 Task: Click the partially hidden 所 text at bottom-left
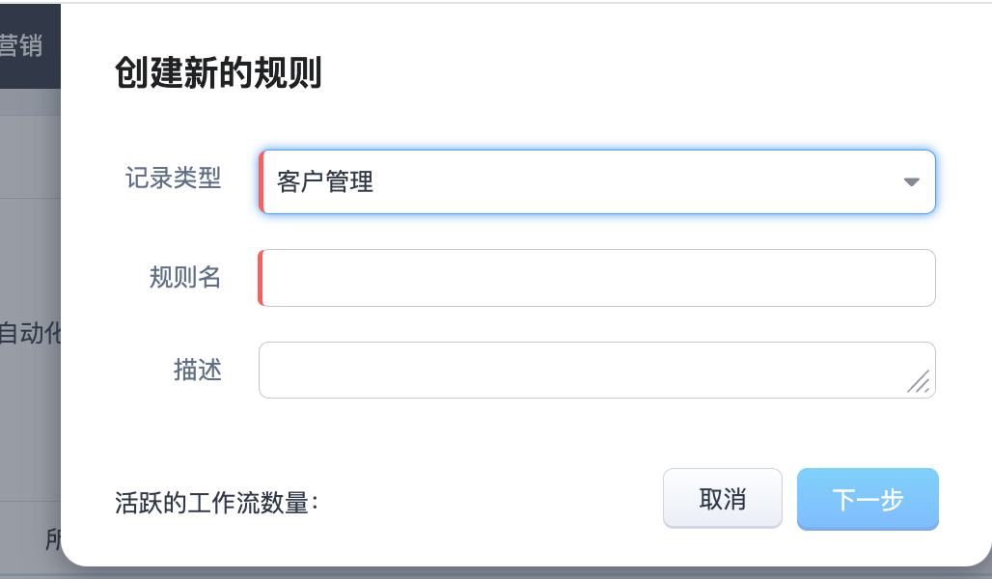coord(54,538)
